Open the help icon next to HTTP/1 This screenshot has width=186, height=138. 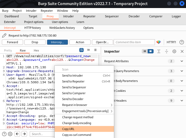click(182, 42)
